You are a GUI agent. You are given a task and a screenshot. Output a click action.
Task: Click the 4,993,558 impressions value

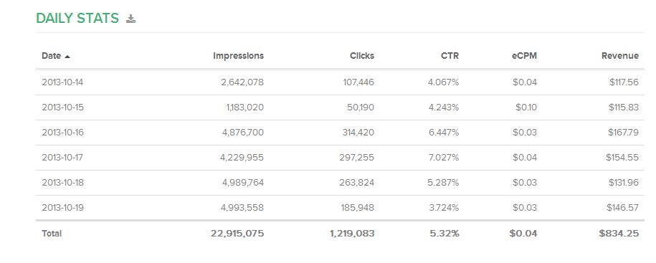pos(242,208)
